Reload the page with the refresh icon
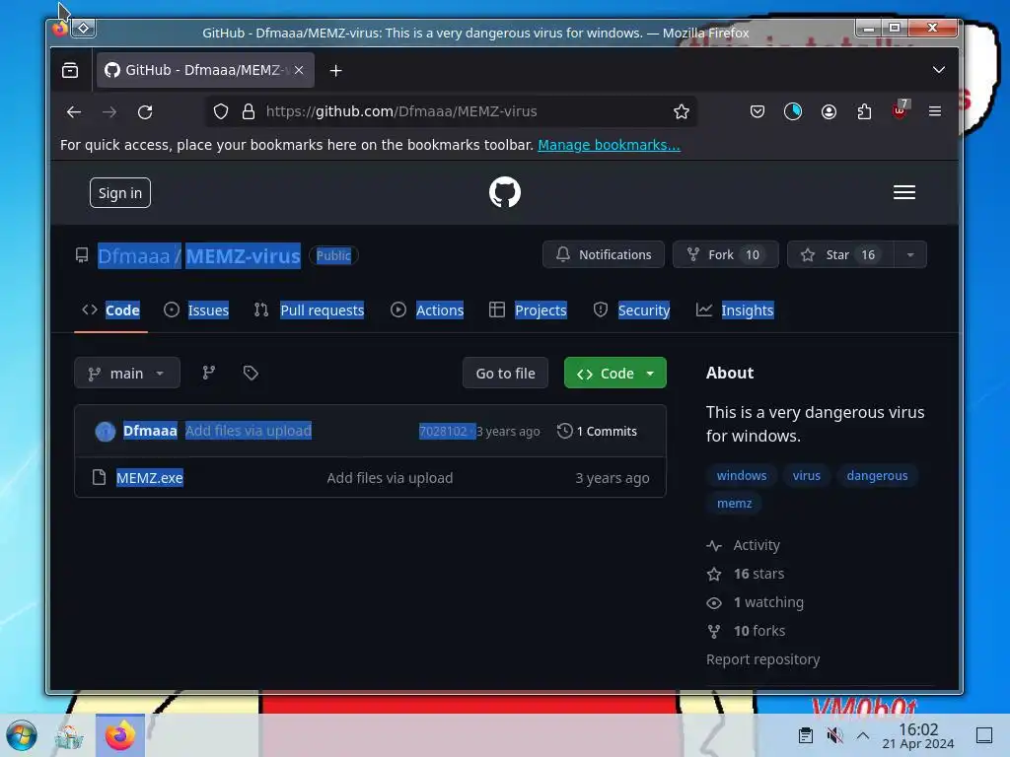Screen dimensions: 1010x757 click(x=145, y=112)
